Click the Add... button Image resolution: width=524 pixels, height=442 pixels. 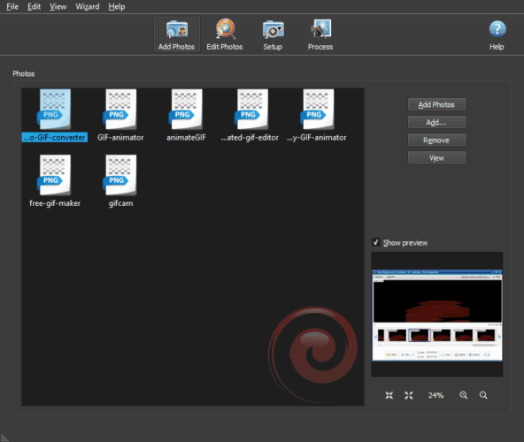tap(436, 122)
